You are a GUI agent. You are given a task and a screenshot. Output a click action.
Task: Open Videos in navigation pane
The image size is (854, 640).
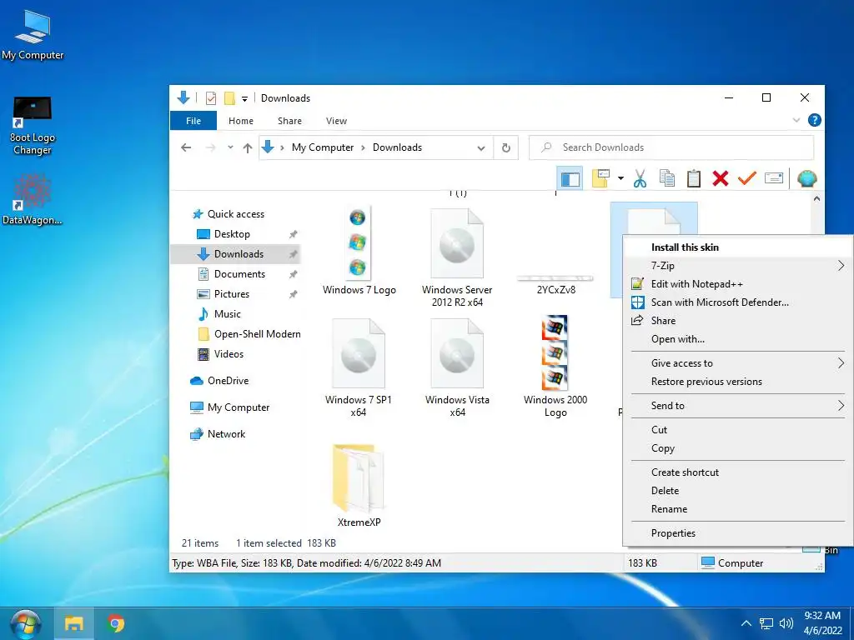click(x=229, y=353)
